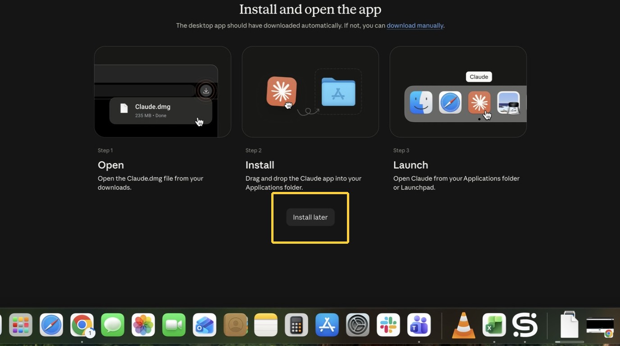Open the document stack in the dock
This screenshot has height=346, width=620.
click(570, 324)
